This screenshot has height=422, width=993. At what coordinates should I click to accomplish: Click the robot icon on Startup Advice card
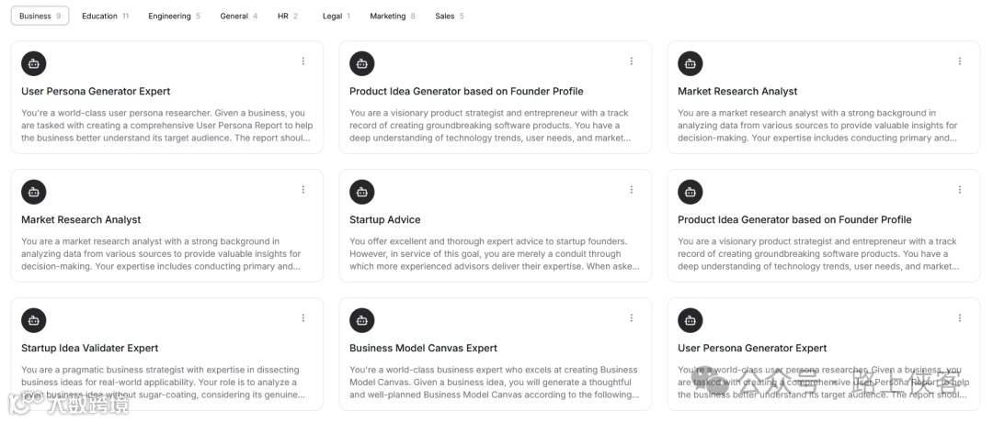362,192
